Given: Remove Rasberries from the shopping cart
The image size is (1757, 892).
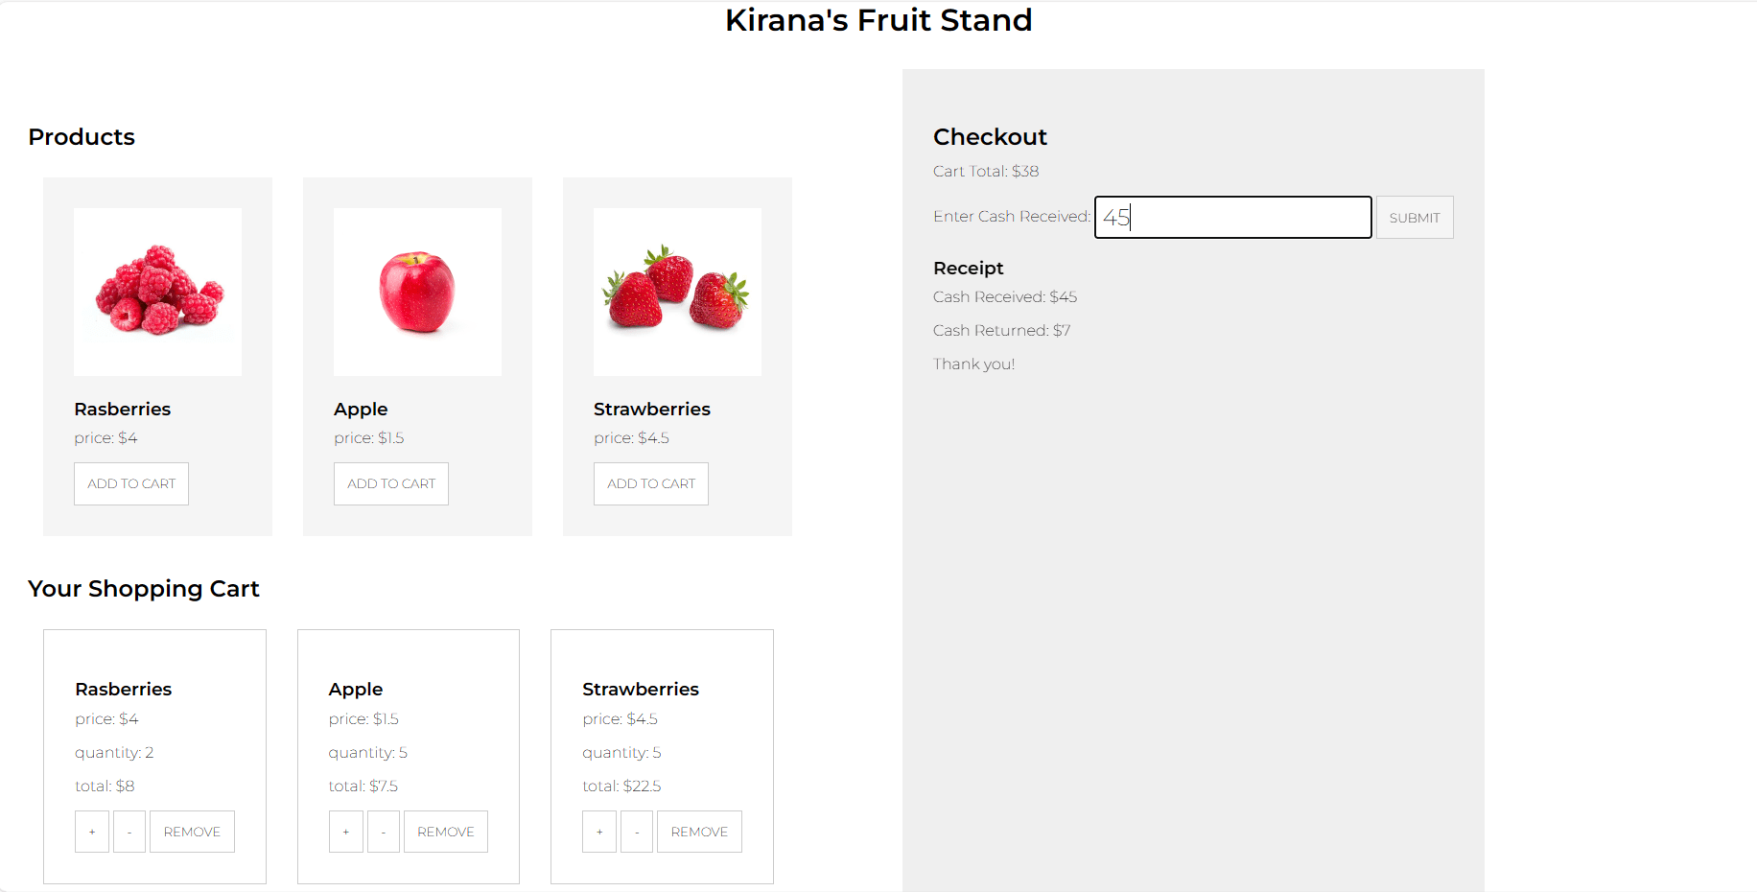Looking at the screenshot, I should 192,831.
